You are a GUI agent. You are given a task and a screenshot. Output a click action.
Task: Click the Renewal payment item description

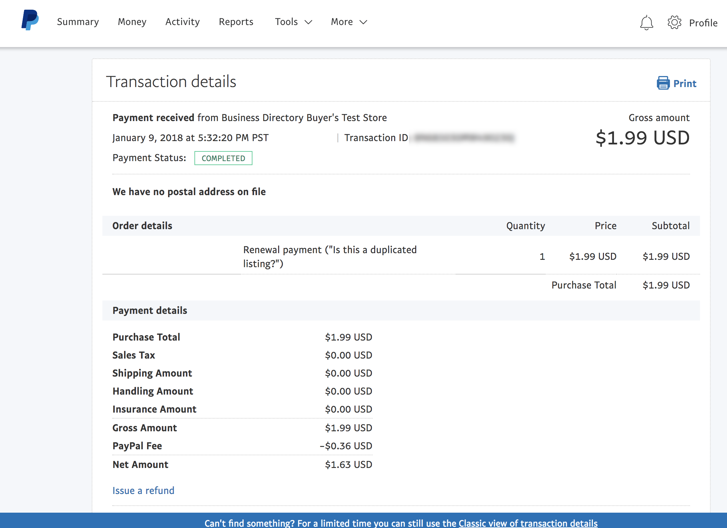330,256
